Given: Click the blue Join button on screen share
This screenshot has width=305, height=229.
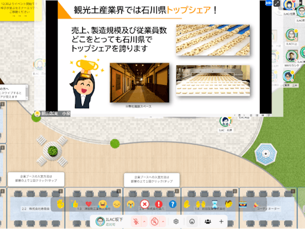Looking at the screenshot, I should [268, 3].
